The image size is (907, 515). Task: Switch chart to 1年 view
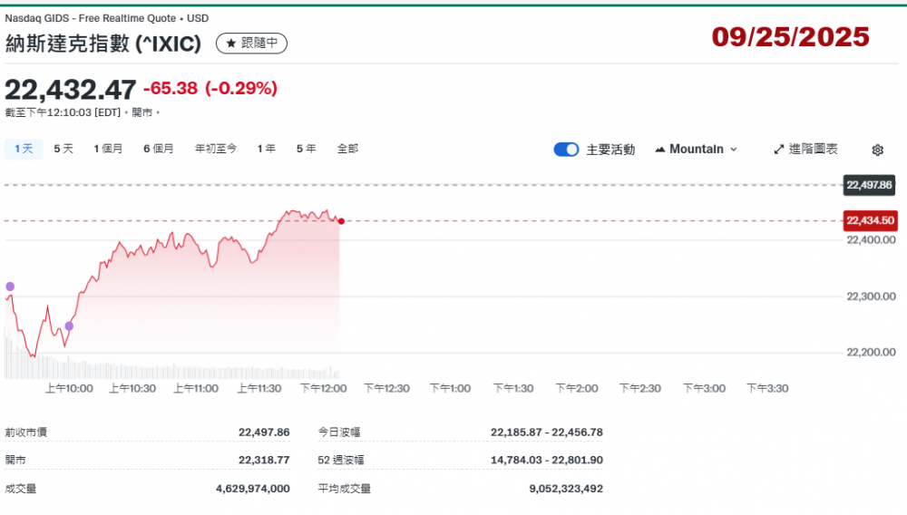click(267, 149)
